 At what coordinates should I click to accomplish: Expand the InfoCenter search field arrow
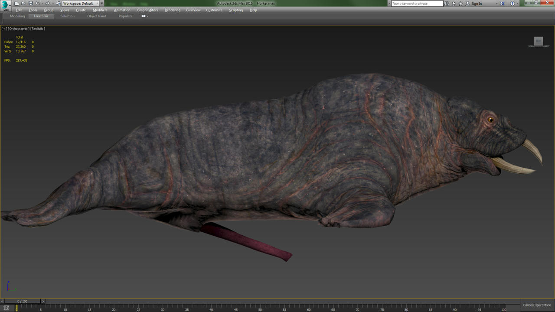(x=389, y=3)
